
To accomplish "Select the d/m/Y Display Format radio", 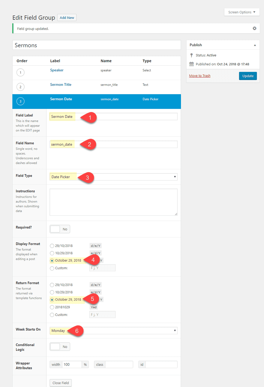I will [x=52, y=246].
